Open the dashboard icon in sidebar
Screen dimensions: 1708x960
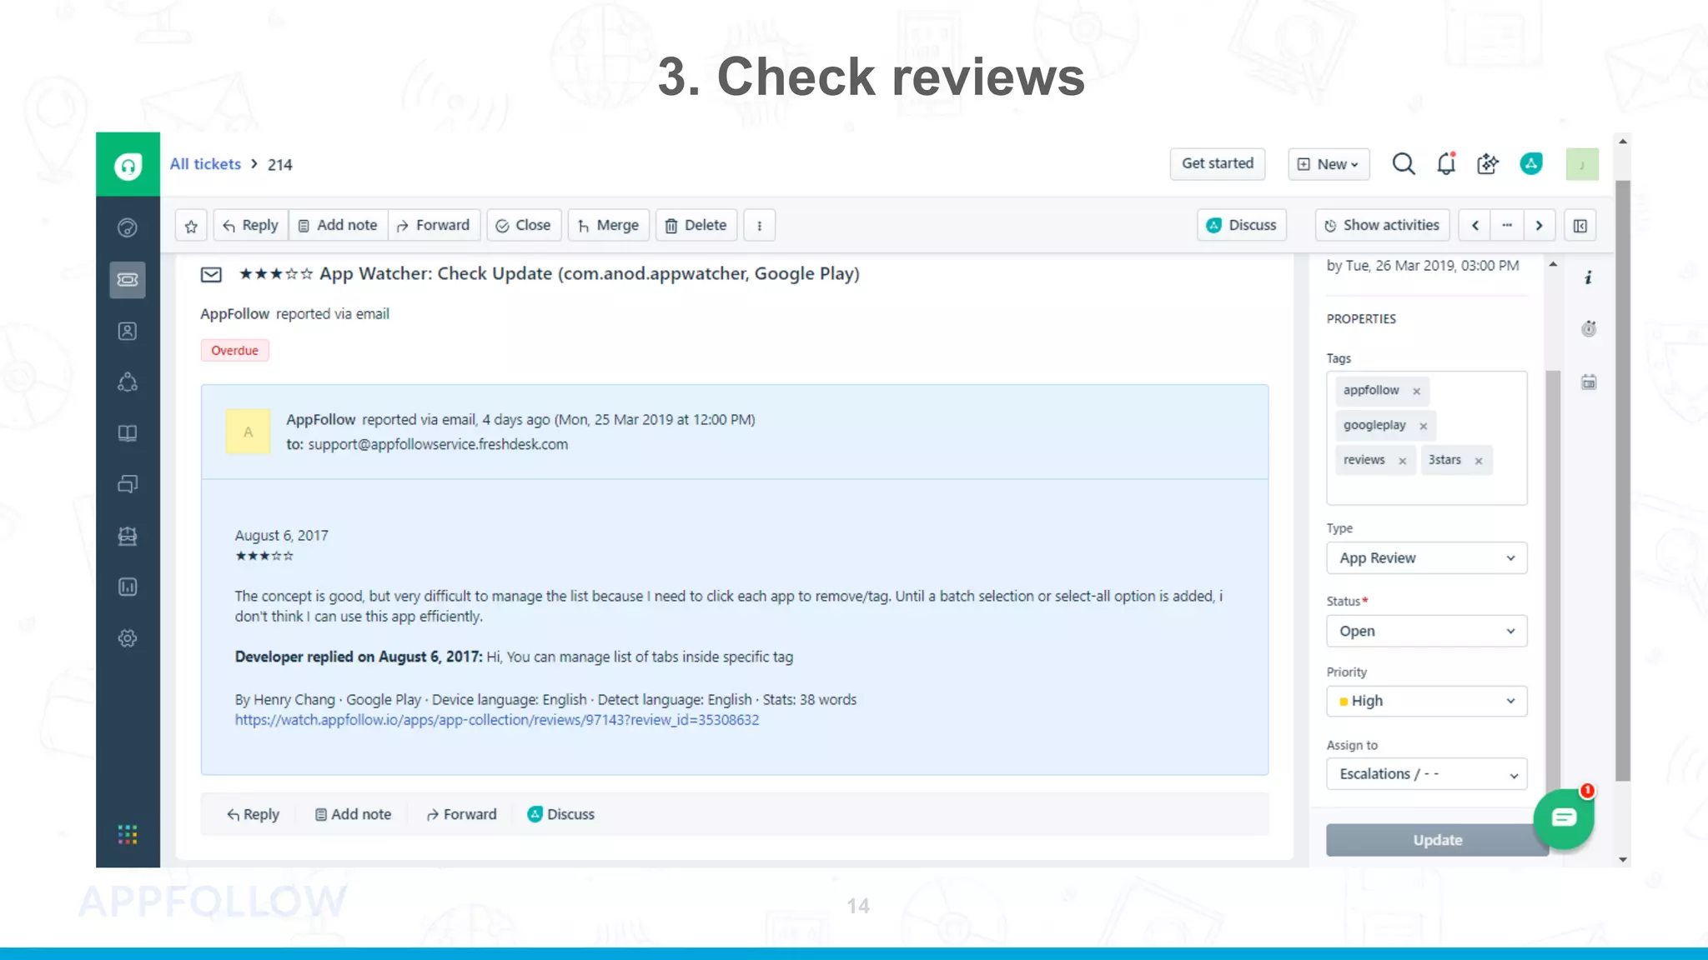click(128, 227)
